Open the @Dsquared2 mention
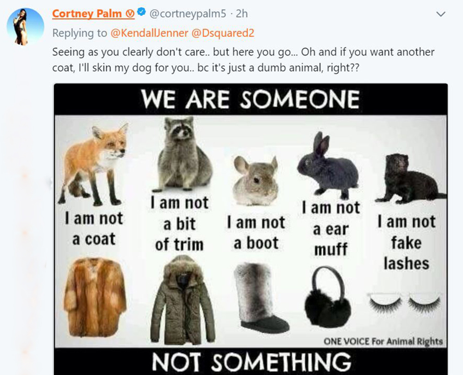This screenshot has height=375, width=463. pos(223,33)
